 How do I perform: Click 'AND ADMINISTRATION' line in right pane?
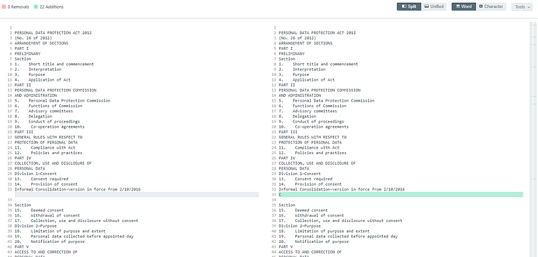300,96
